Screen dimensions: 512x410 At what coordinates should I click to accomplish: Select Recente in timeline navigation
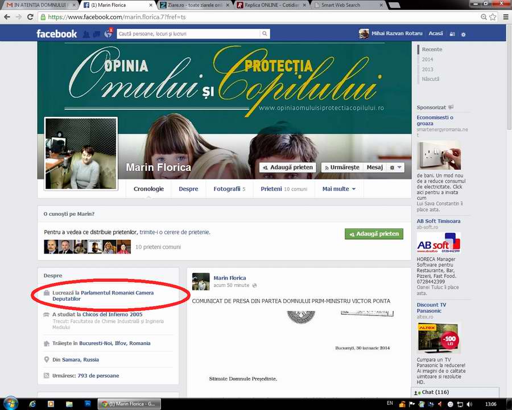click(432, 50)
